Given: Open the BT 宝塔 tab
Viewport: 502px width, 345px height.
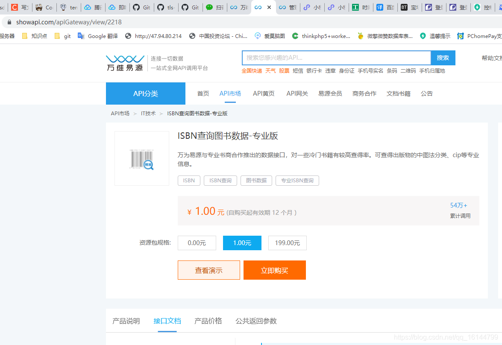Looking at the screenshot, I should click(x=409, y=7).
